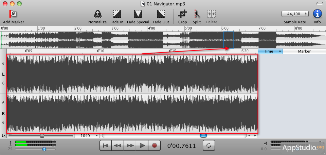Click the 0'00.7611 time display
The height and width of the screenshot is (155, 326).
181,146
